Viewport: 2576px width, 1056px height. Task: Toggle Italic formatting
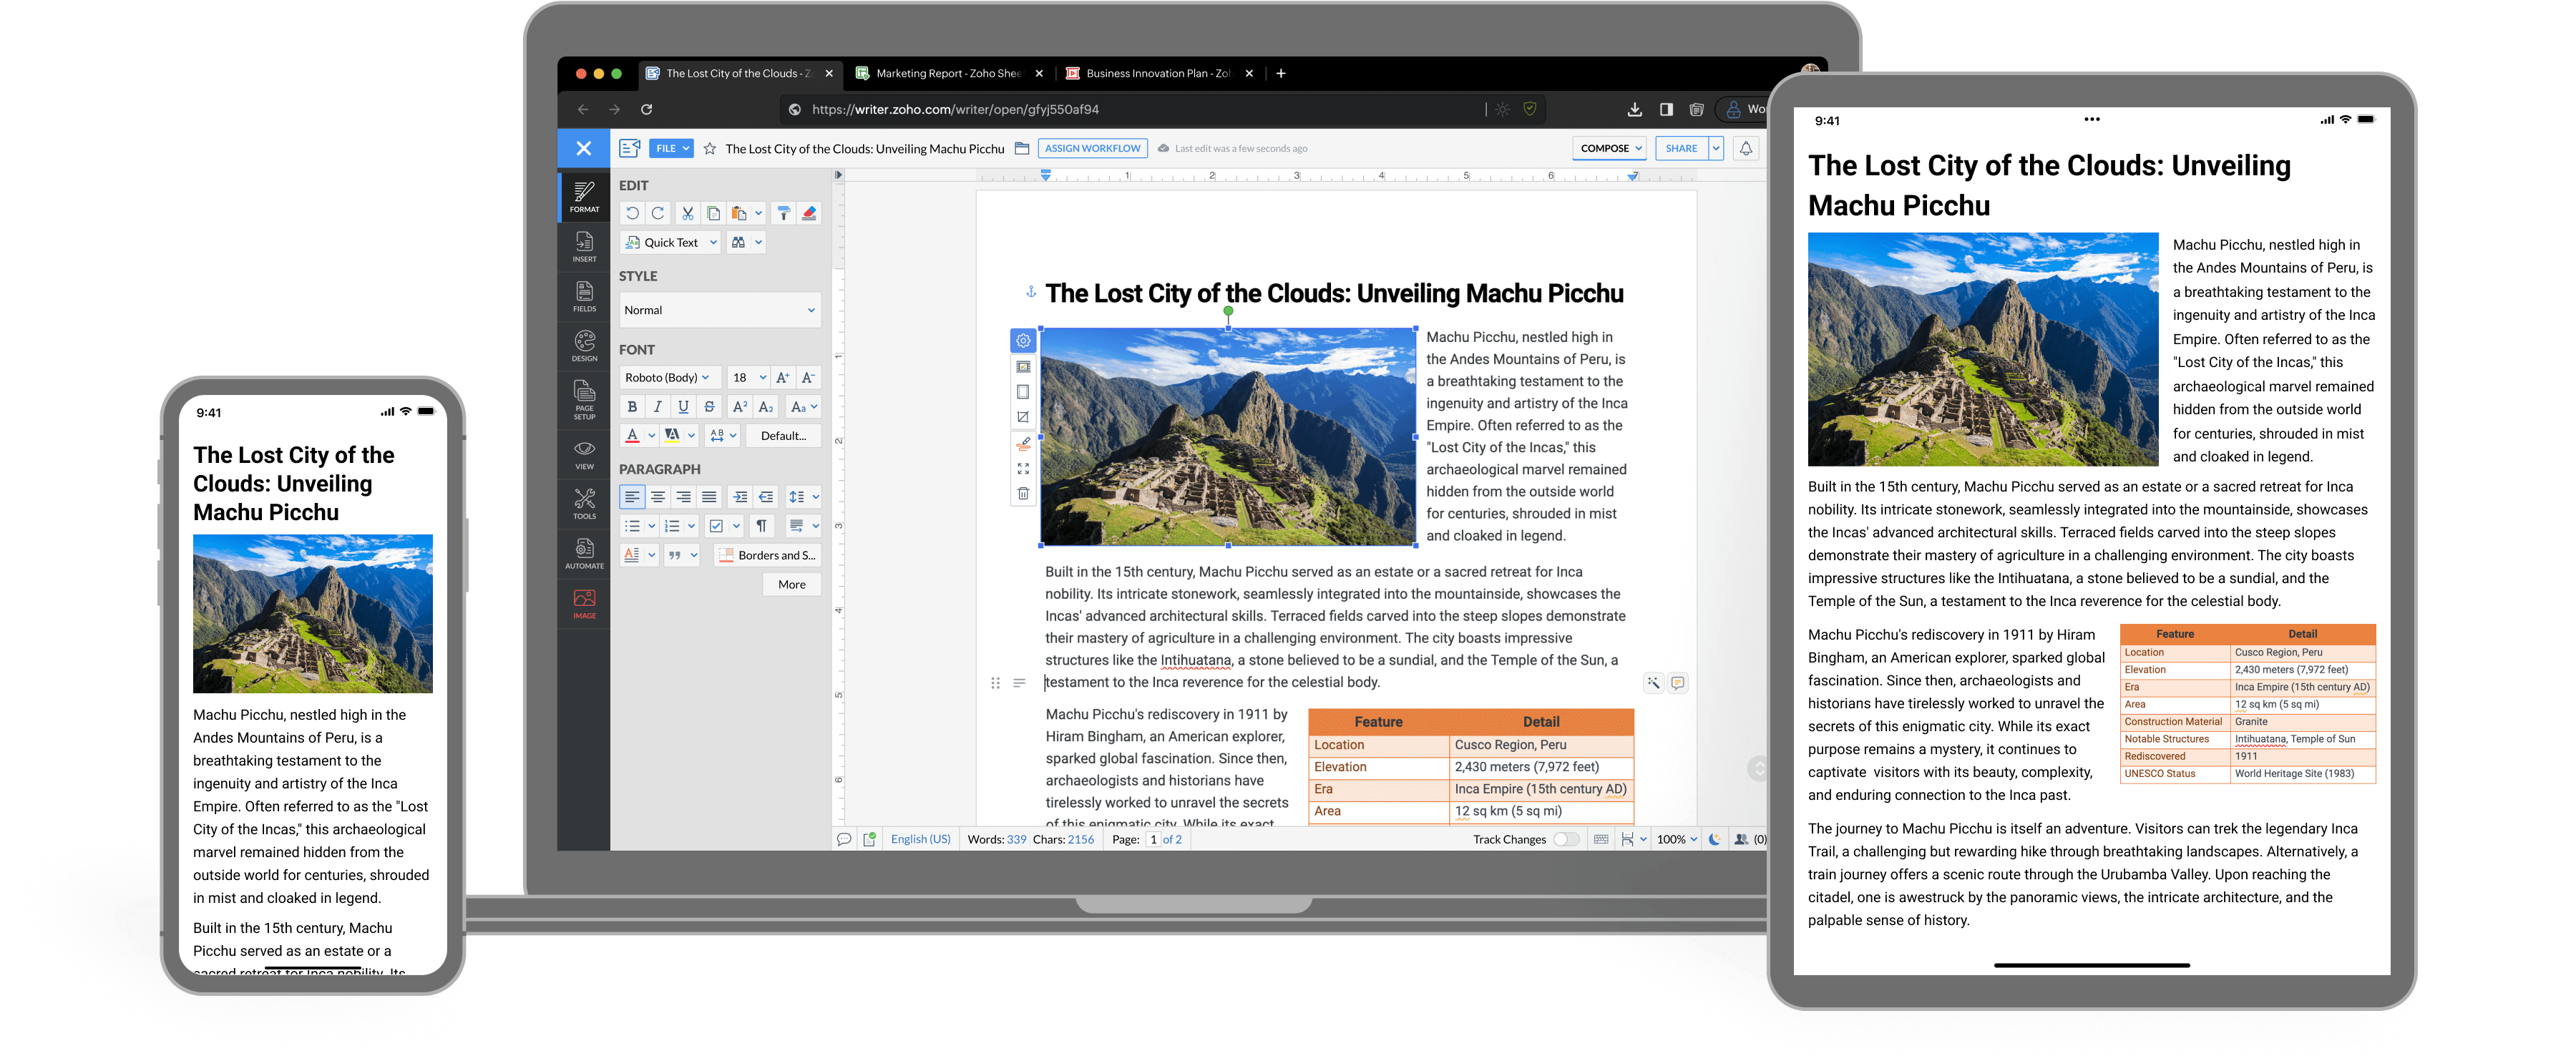(x=658, y=406)
